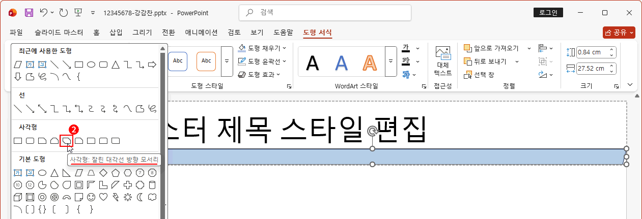This screenshot has width=642, height=219.
Task: Pick the octagon shape
Action: tap(152, 173)
